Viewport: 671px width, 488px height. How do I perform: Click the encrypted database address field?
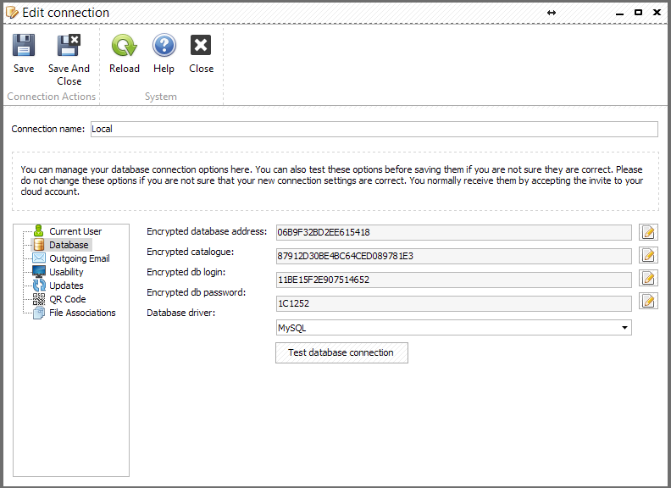pyautogui.click(x=453, y=232)
